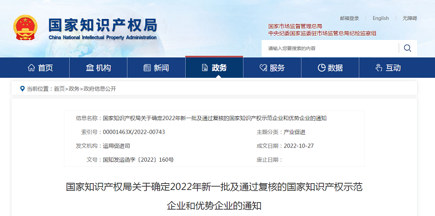Click the location pin icon in breadcrumb
Screen dimensions: 435x216
[23, 89]
